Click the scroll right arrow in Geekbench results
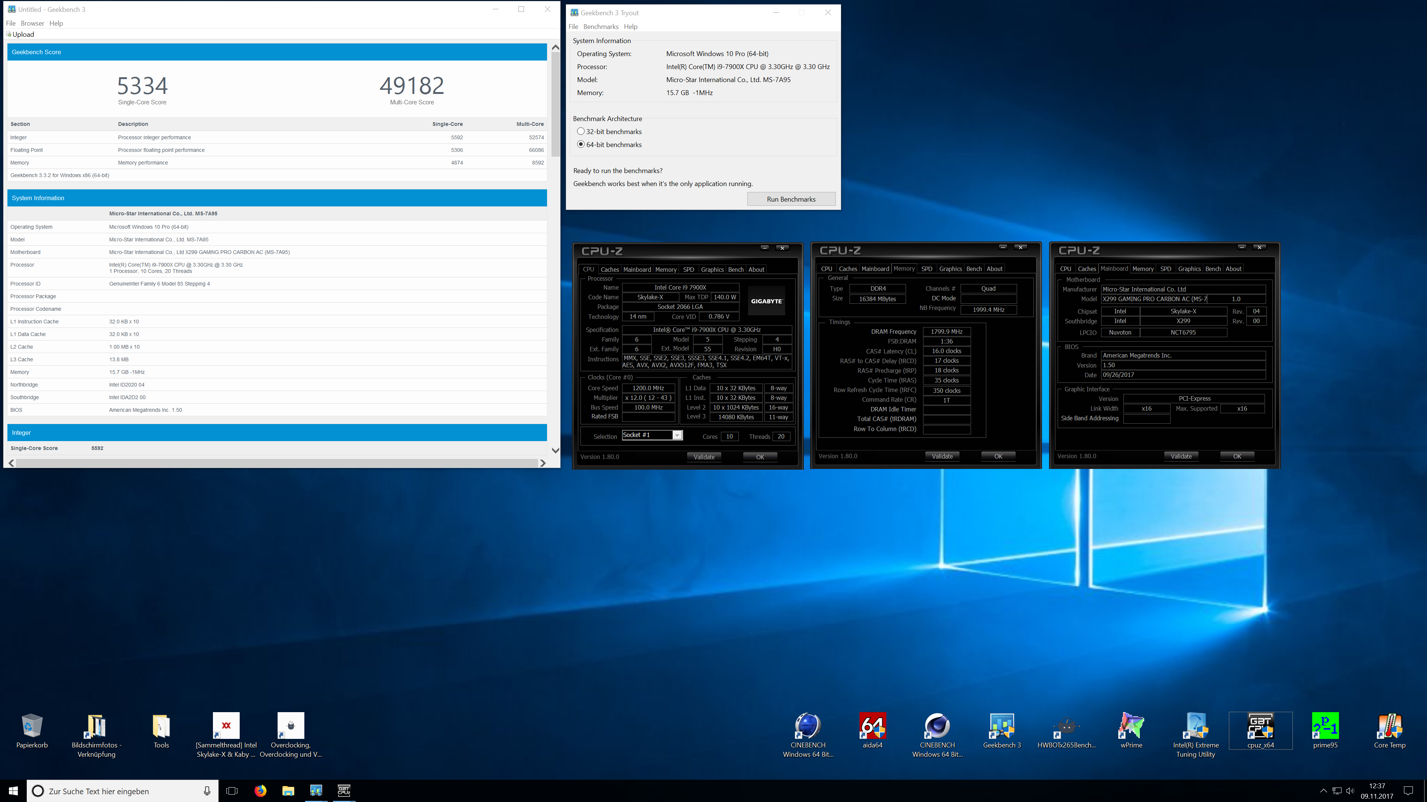This screenshot has height=802, width=1427. tap(543, 463)
